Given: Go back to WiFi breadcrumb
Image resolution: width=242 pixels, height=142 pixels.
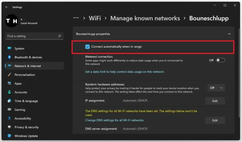Looking at the screenshot, I should [95, 18].
